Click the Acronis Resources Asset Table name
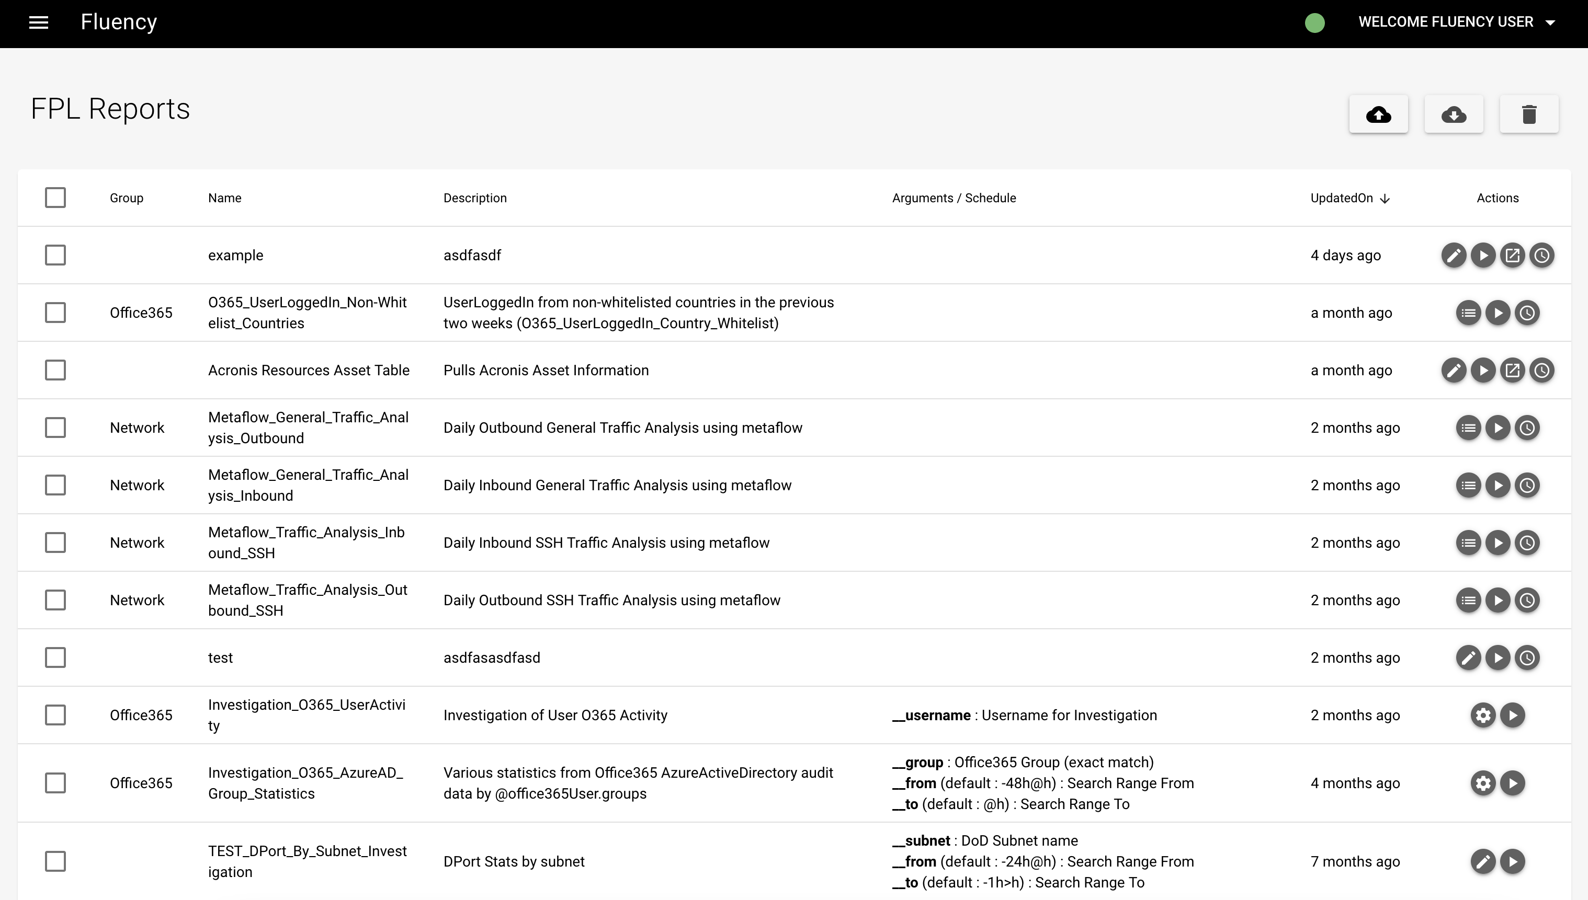 [x=309, y=370]
